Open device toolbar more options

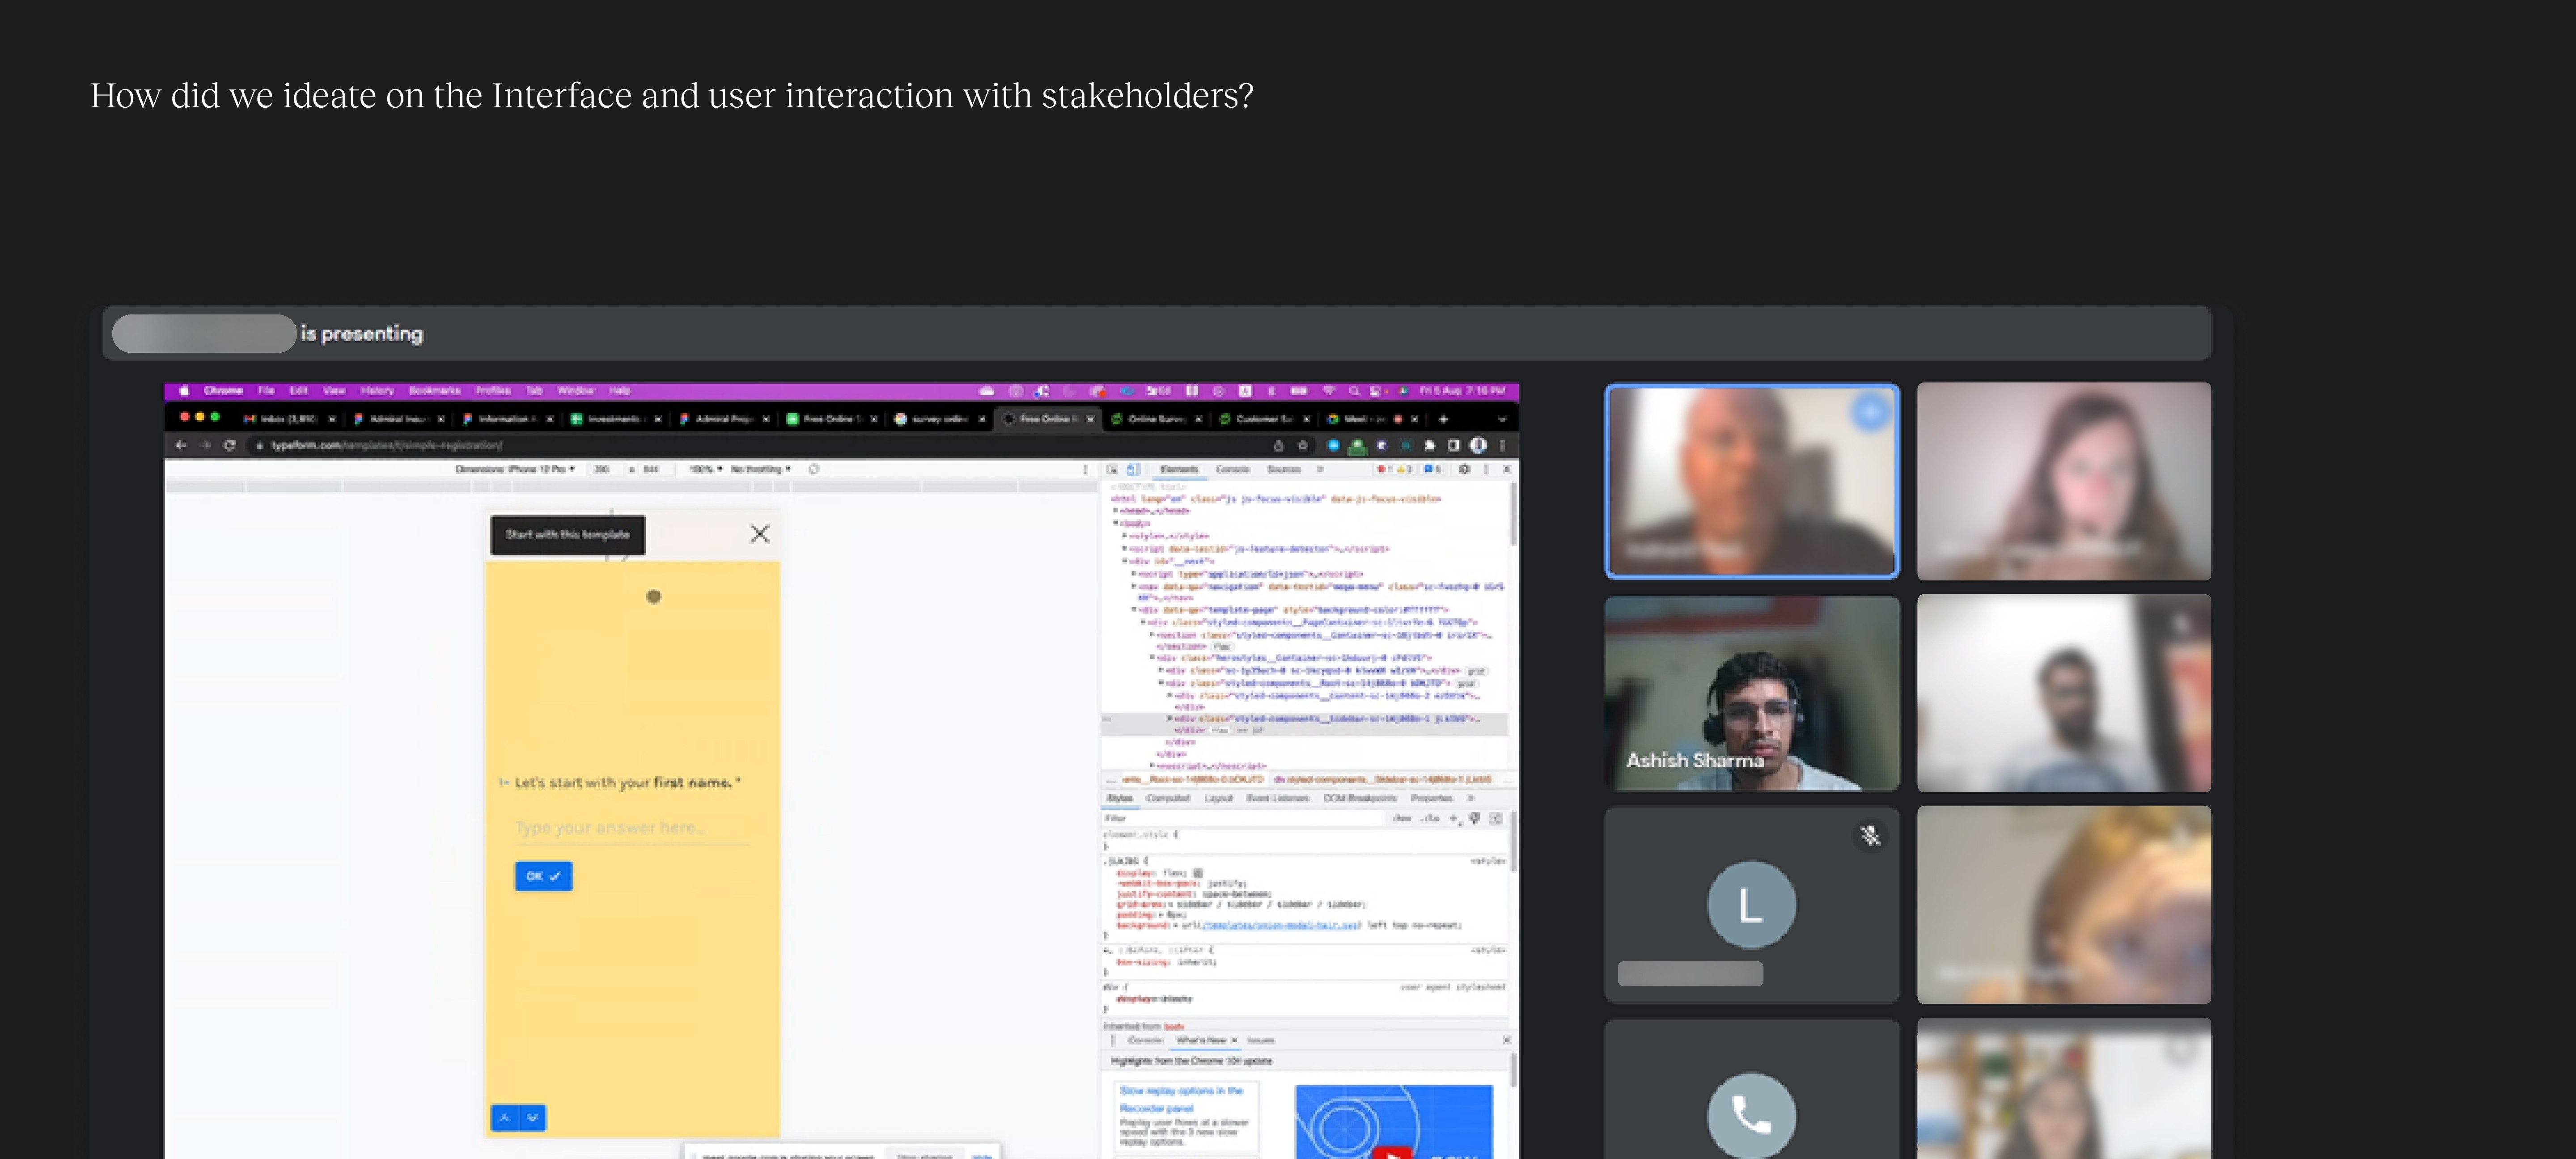[1085, 469]
